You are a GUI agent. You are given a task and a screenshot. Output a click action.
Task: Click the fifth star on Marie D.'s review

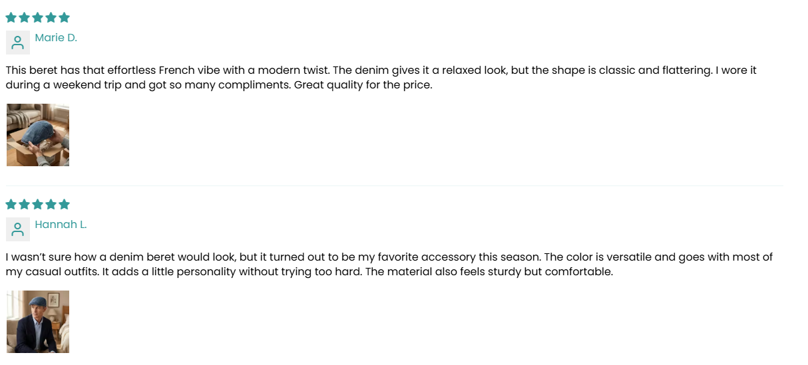(64, 18)
